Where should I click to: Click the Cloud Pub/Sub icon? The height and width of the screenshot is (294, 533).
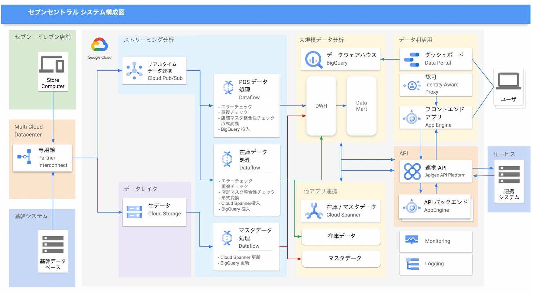point(134,71)
